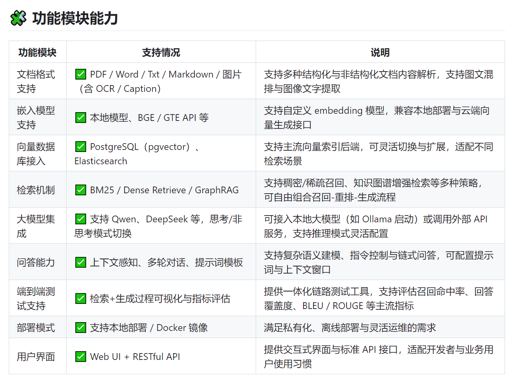Click the 说明 column header
Image resolution: width=509 pixels, height=381 pixels.
(x=380, y=52)
